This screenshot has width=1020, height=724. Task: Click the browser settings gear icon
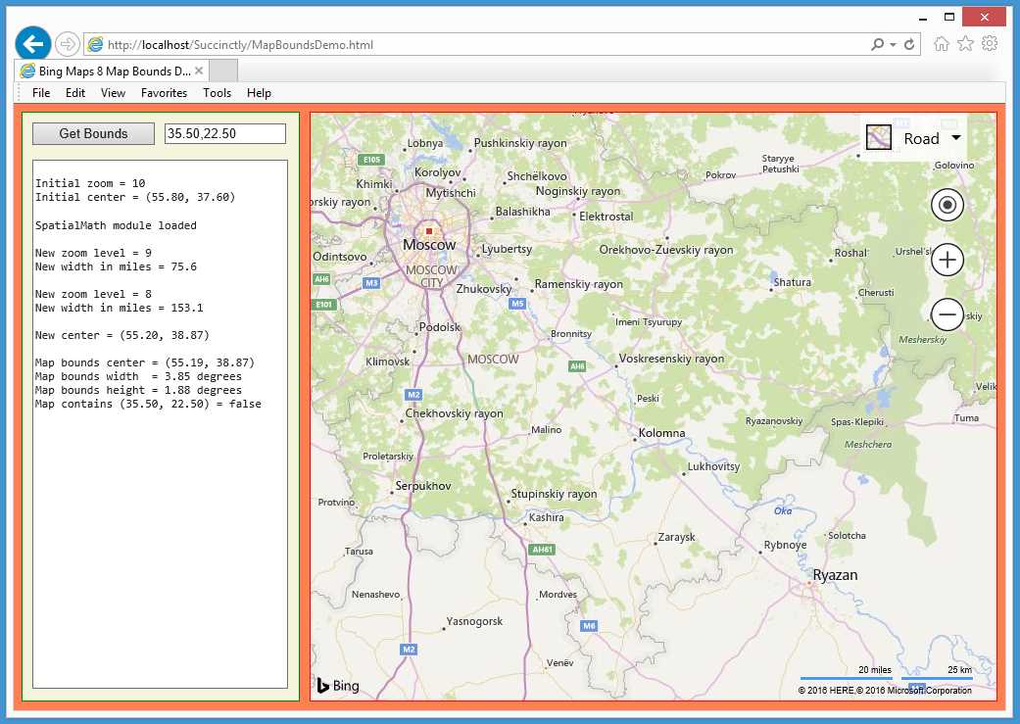coord(990,44)
